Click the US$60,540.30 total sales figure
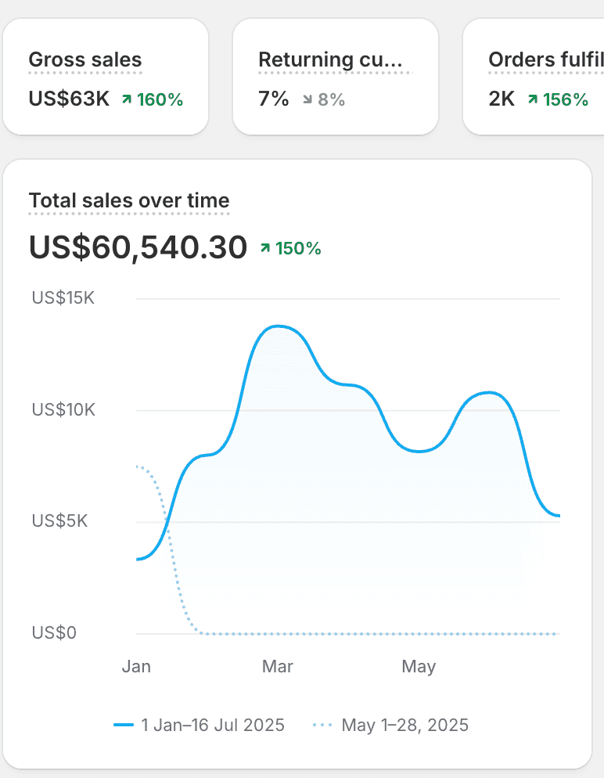 point(138,247)
